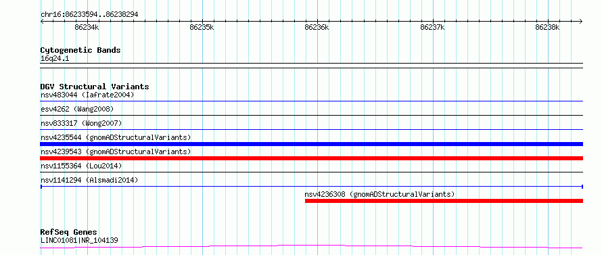Screen dimensions: 602x255
Task: Click the esv4262 black variant line
Action: [312, 115]
